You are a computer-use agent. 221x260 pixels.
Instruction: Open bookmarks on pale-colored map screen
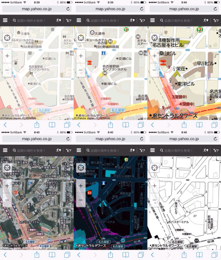[x=52, y=125]
